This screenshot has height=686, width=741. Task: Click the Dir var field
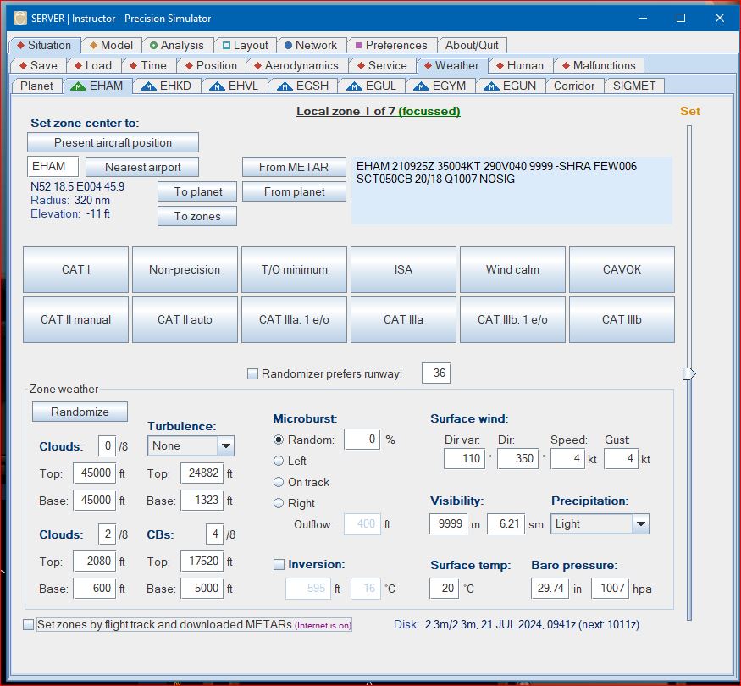click(465, 459)
